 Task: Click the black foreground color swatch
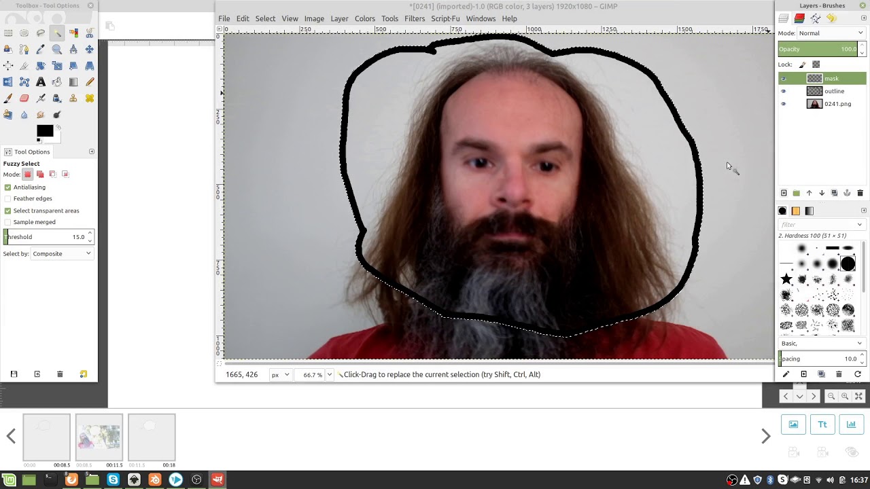(x=45, y=131)
